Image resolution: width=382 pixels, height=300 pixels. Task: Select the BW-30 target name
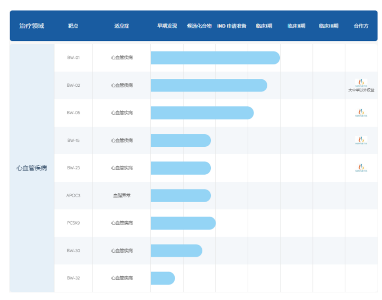click(x=74, y=251)
